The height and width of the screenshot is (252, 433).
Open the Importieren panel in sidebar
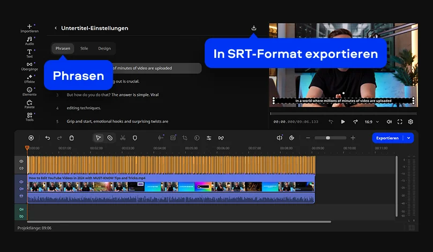coord(29,28)
